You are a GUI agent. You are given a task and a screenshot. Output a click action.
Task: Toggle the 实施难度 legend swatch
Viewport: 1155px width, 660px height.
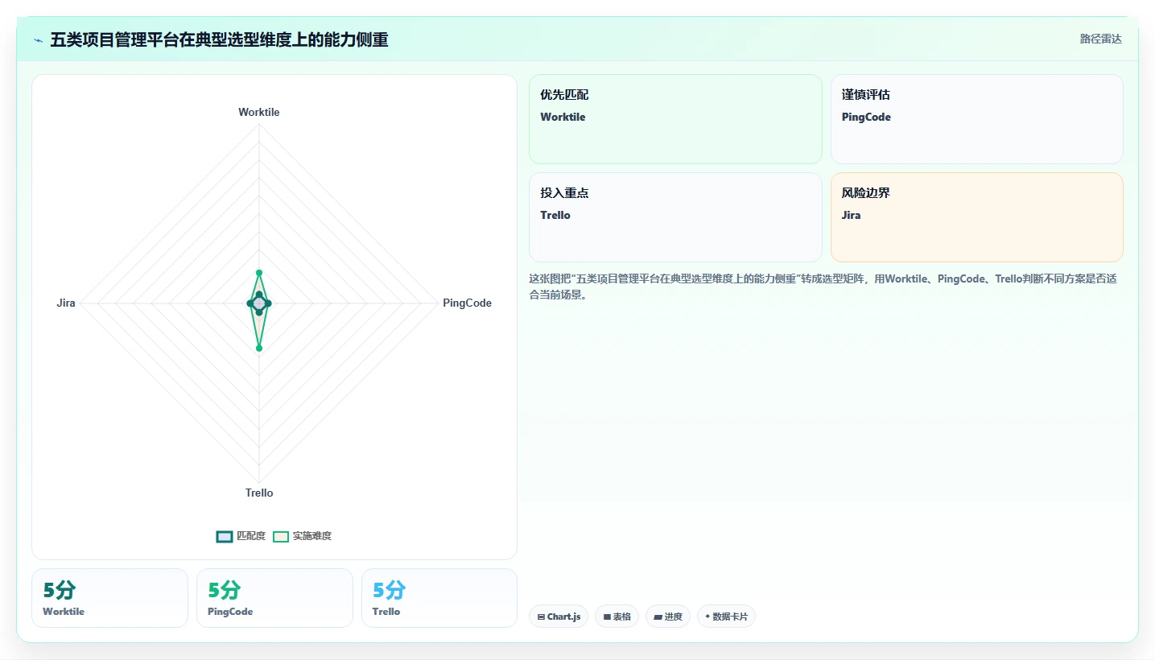tap(281, 536)
